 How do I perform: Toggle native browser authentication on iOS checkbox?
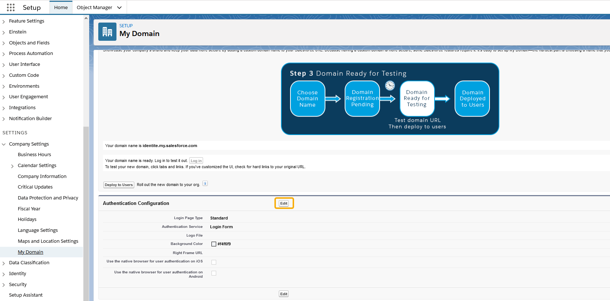point(214,262)
